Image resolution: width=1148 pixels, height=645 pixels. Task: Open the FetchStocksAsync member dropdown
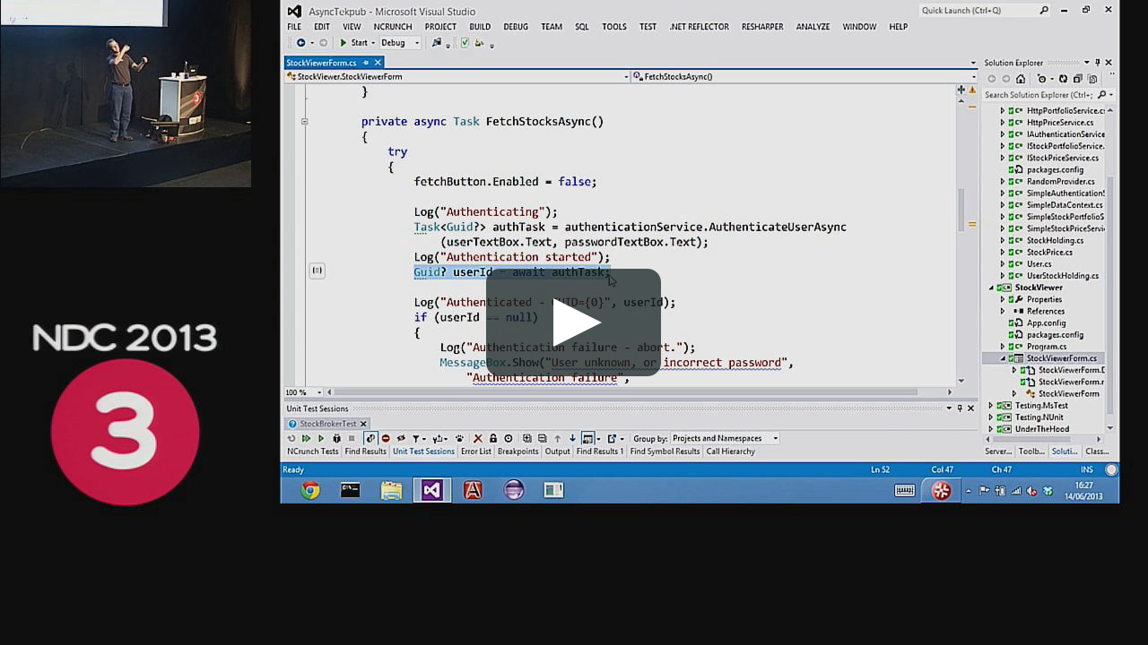(x=804, y=77)
